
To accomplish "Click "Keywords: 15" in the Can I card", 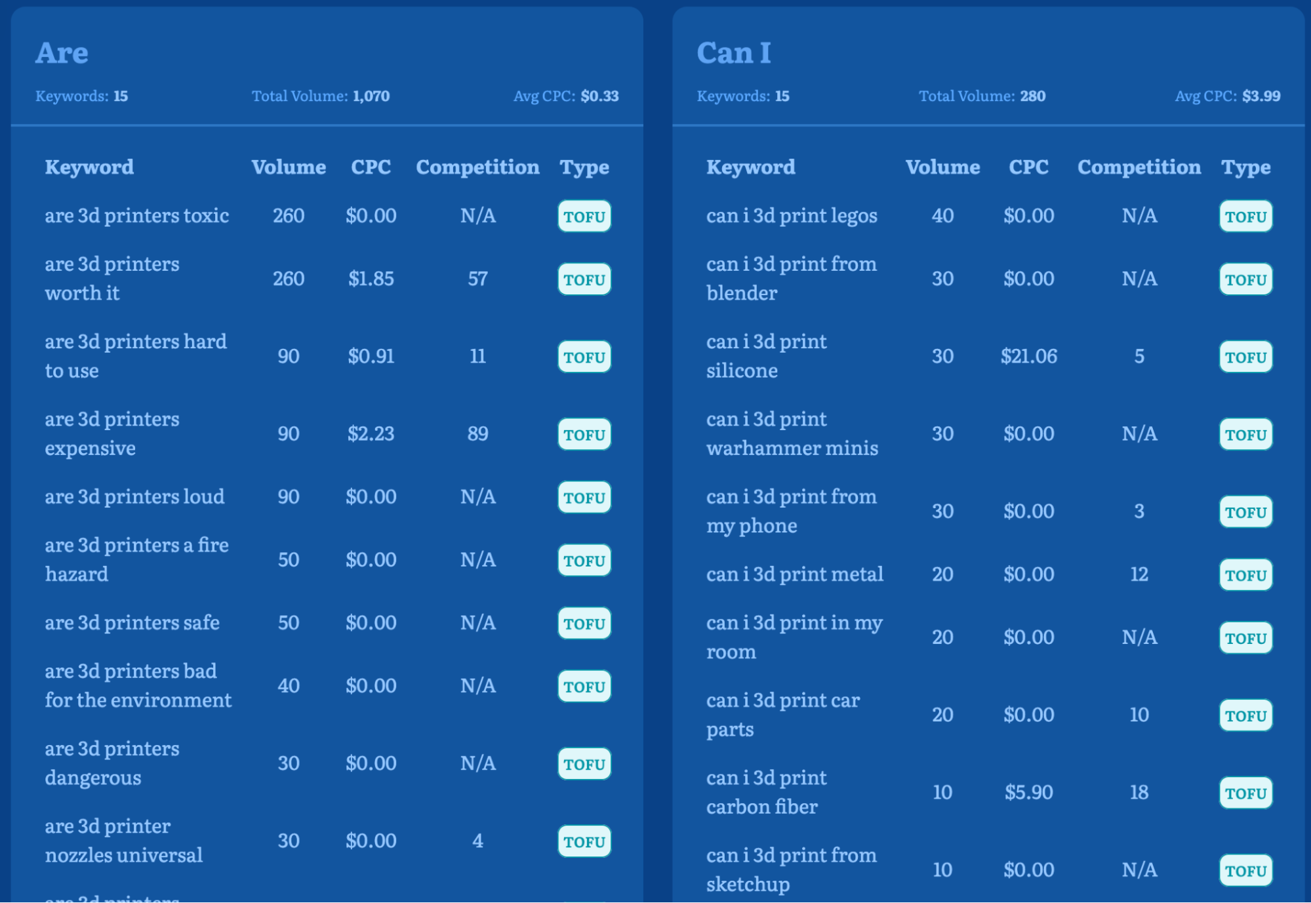I will click(743, 96).
